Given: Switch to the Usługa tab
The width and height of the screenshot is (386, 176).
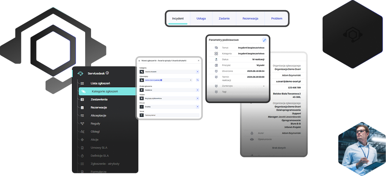Looking at the screenshot, I should tap(201, 19).
